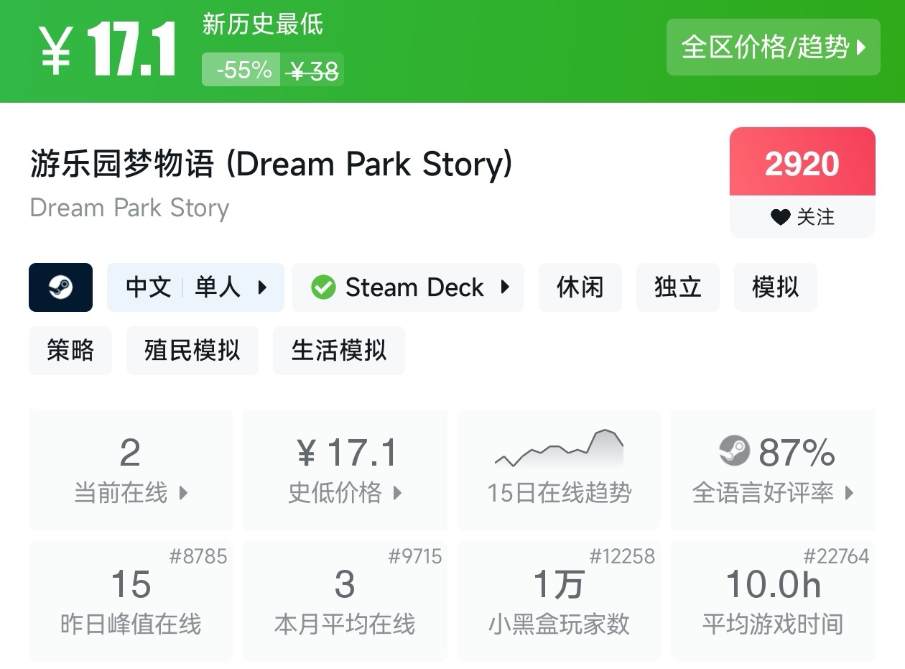Screen dimensions: 905x669
Task: Click the Steam logo beside 87% rating
Action: pyautogui.click(x=734, y=451)
